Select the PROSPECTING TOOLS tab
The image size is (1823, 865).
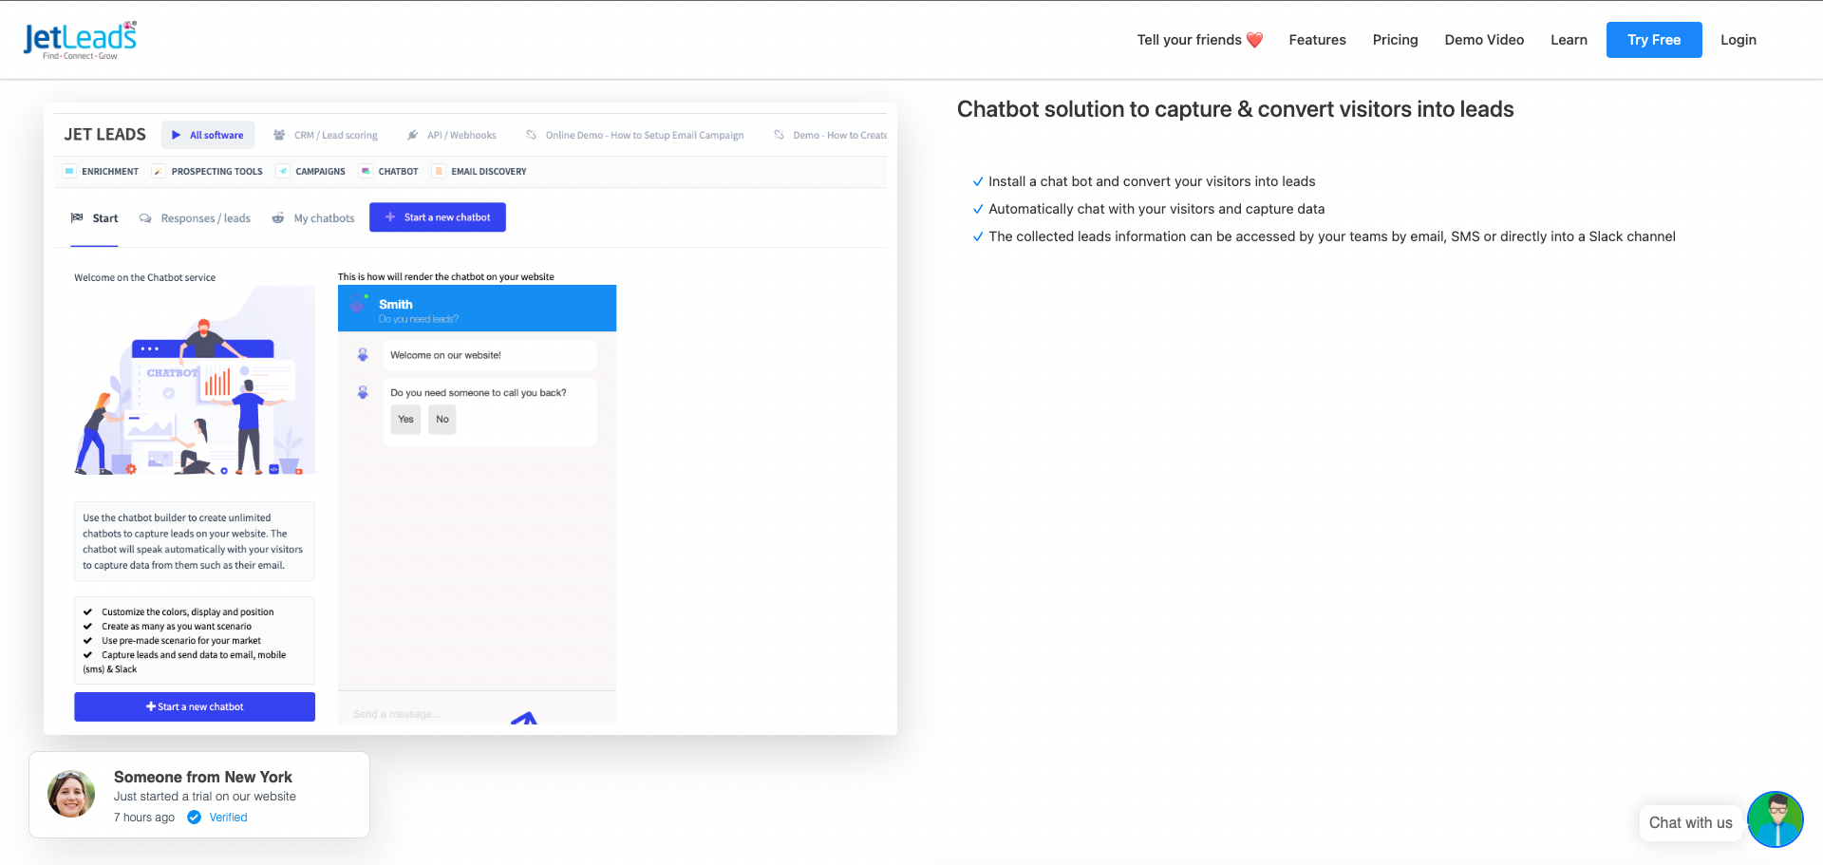click(208, 171)
